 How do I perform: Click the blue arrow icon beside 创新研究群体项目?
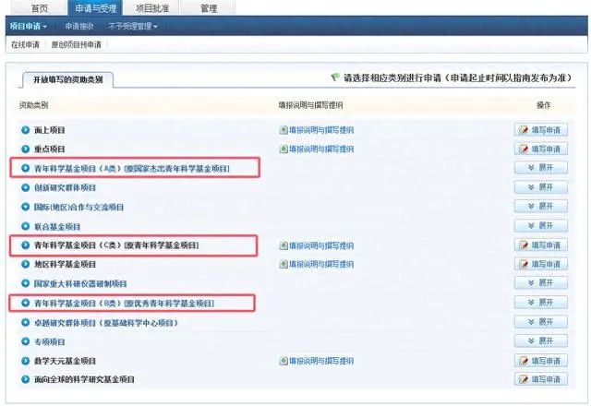coord(26,187)
